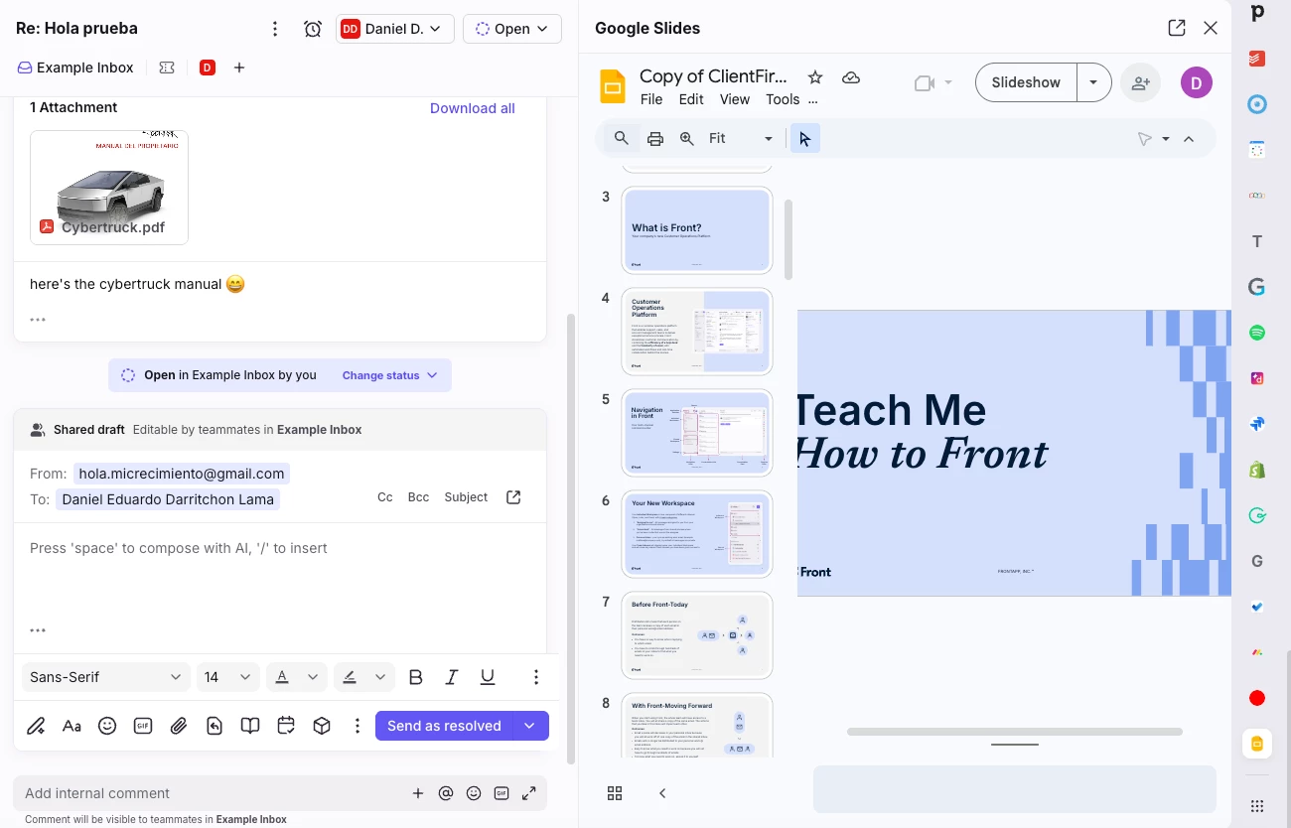Switch to grid view in Slides

[615, 793]
